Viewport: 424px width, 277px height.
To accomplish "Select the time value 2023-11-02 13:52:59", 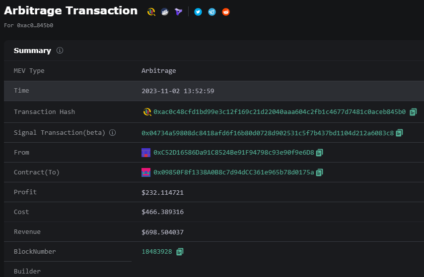I will (x=178, y=91).
